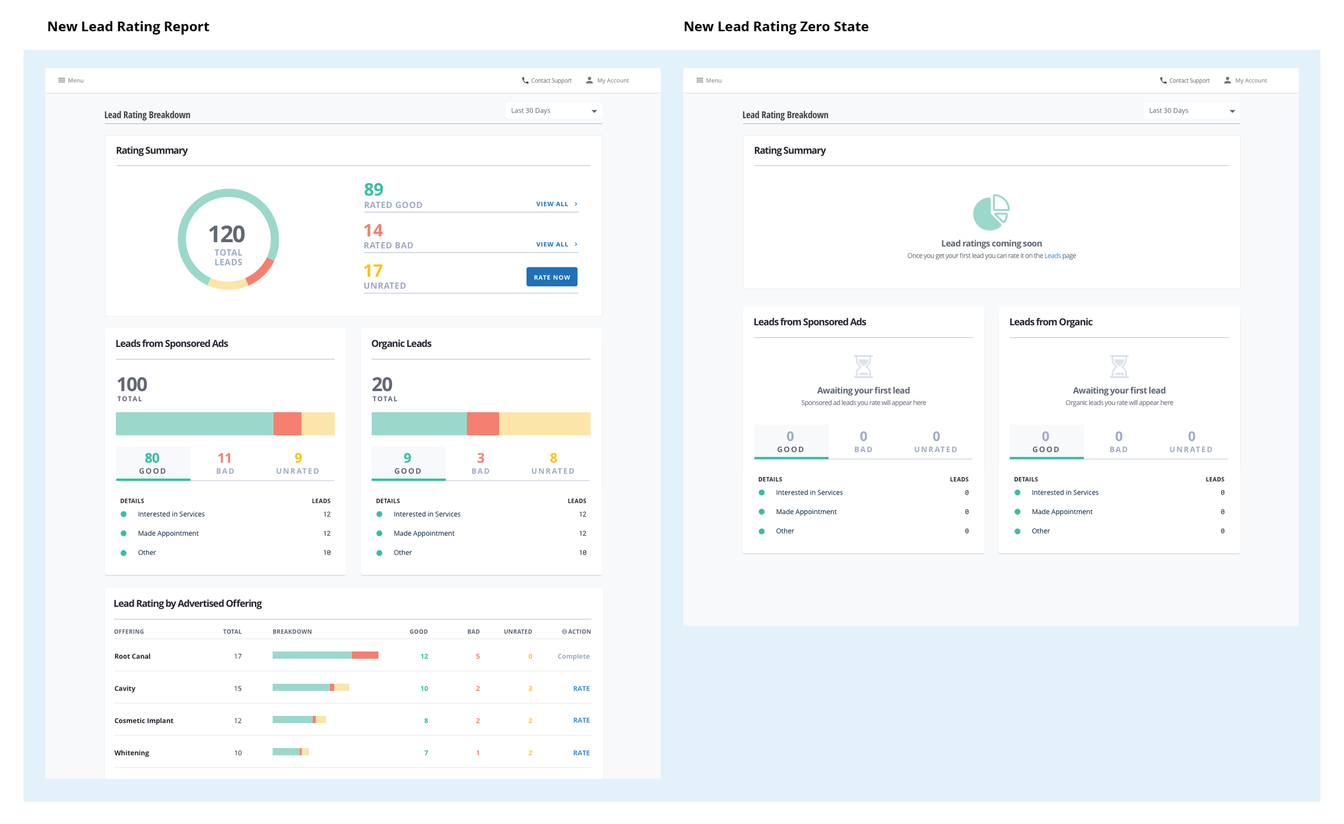Click the Root Canal offering name
1344x824 pixels.
click(x=133, y=656)
